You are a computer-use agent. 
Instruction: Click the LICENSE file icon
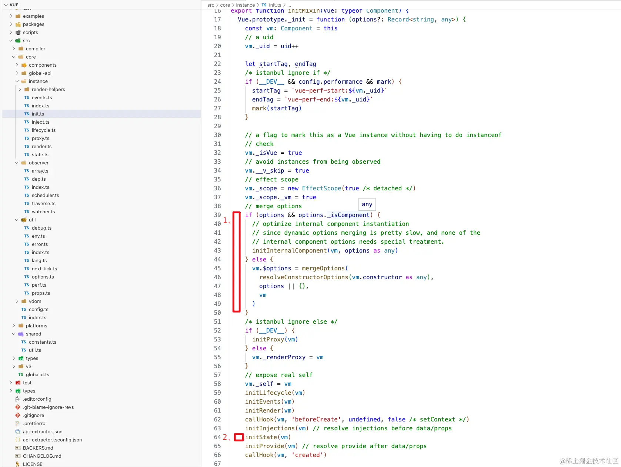pos(18,464)
